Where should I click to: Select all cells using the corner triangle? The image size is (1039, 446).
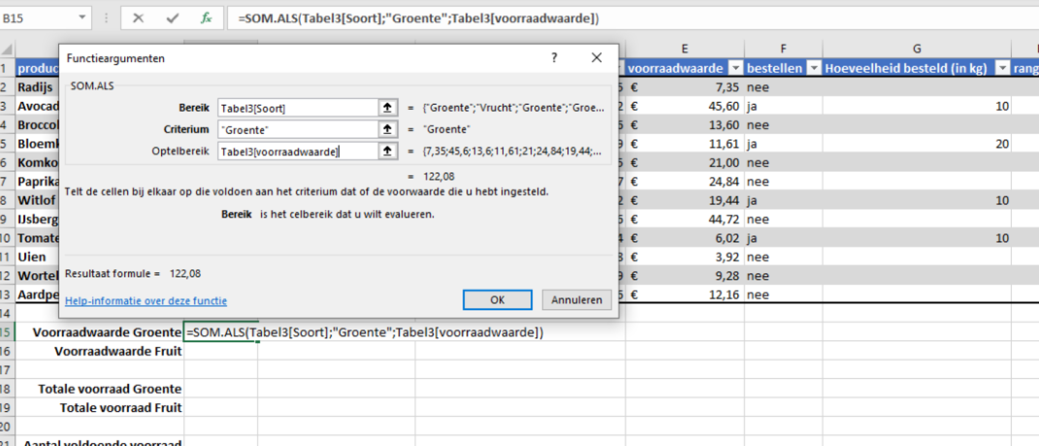(7, 49)
